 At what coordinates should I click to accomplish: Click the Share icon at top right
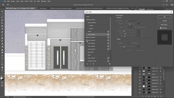pyautogui.click(x=172, y=5)
